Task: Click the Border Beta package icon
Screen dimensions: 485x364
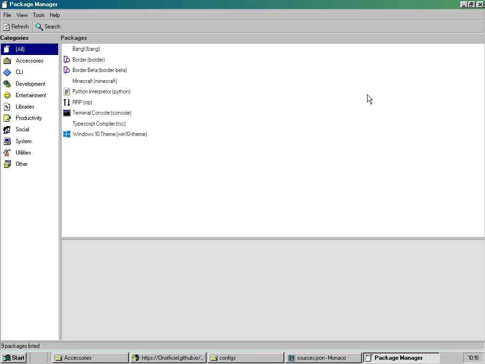Action: (66, 70)
